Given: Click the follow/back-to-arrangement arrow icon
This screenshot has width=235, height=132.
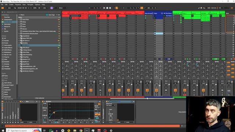Looking at the screenshot, I should [90, 8].
